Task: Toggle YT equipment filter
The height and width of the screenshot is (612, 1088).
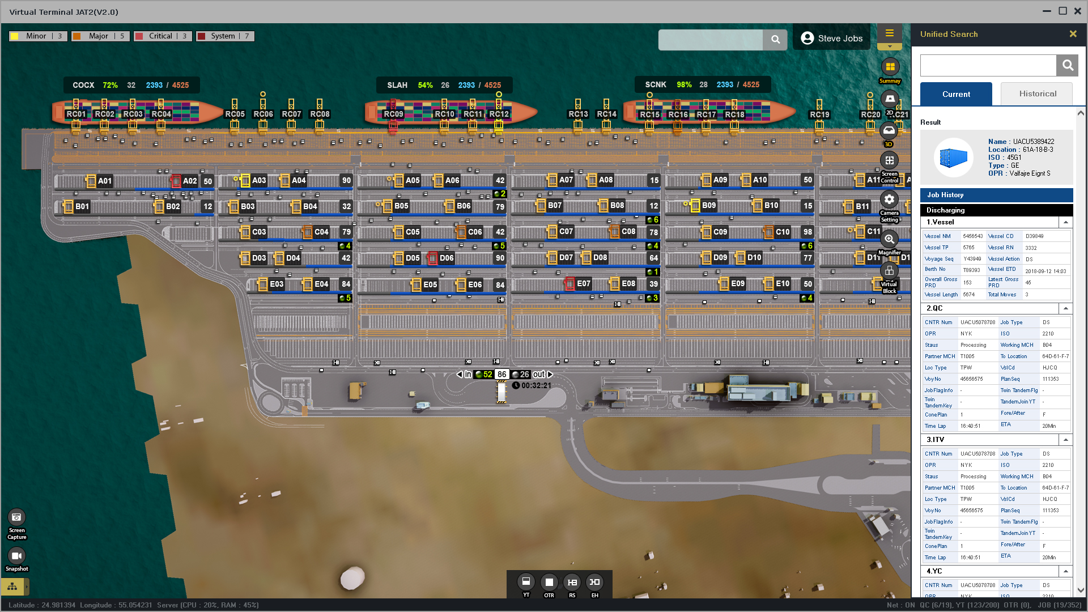Action: click(x=526, y=582)
